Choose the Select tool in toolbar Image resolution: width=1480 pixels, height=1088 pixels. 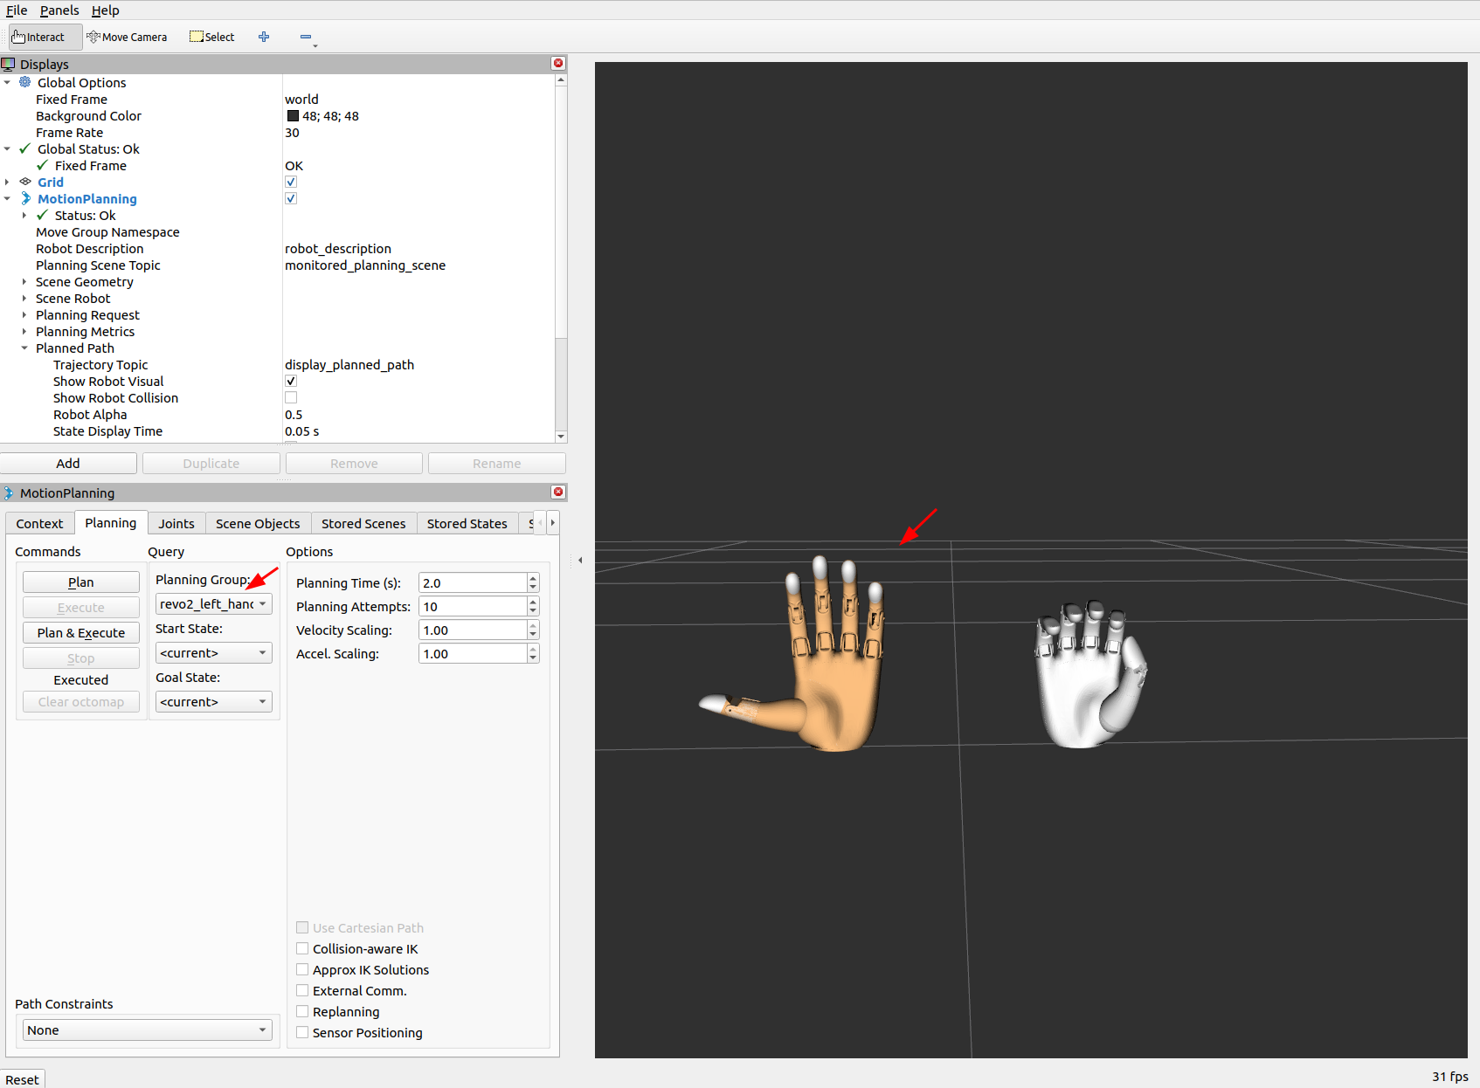(x=212, y=37)
